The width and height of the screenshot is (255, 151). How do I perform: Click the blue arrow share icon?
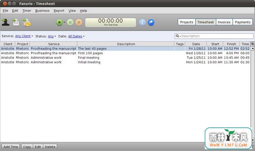[x=151, y=22]
